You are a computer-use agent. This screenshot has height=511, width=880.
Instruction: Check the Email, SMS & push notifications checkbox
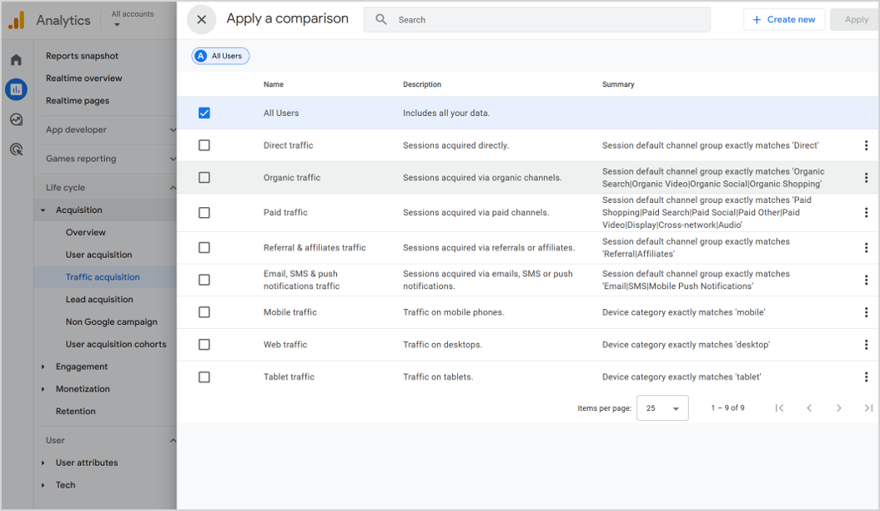pyautogui.click(x=204, y=280)
